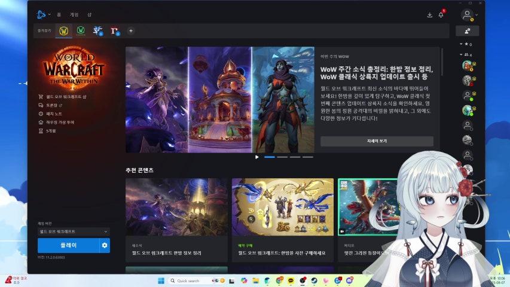Open the game version dropdown 월드 오브 워크래프트
Image resolution: width=510 pixels, height=287 pixels.
[x=74, y=231]
